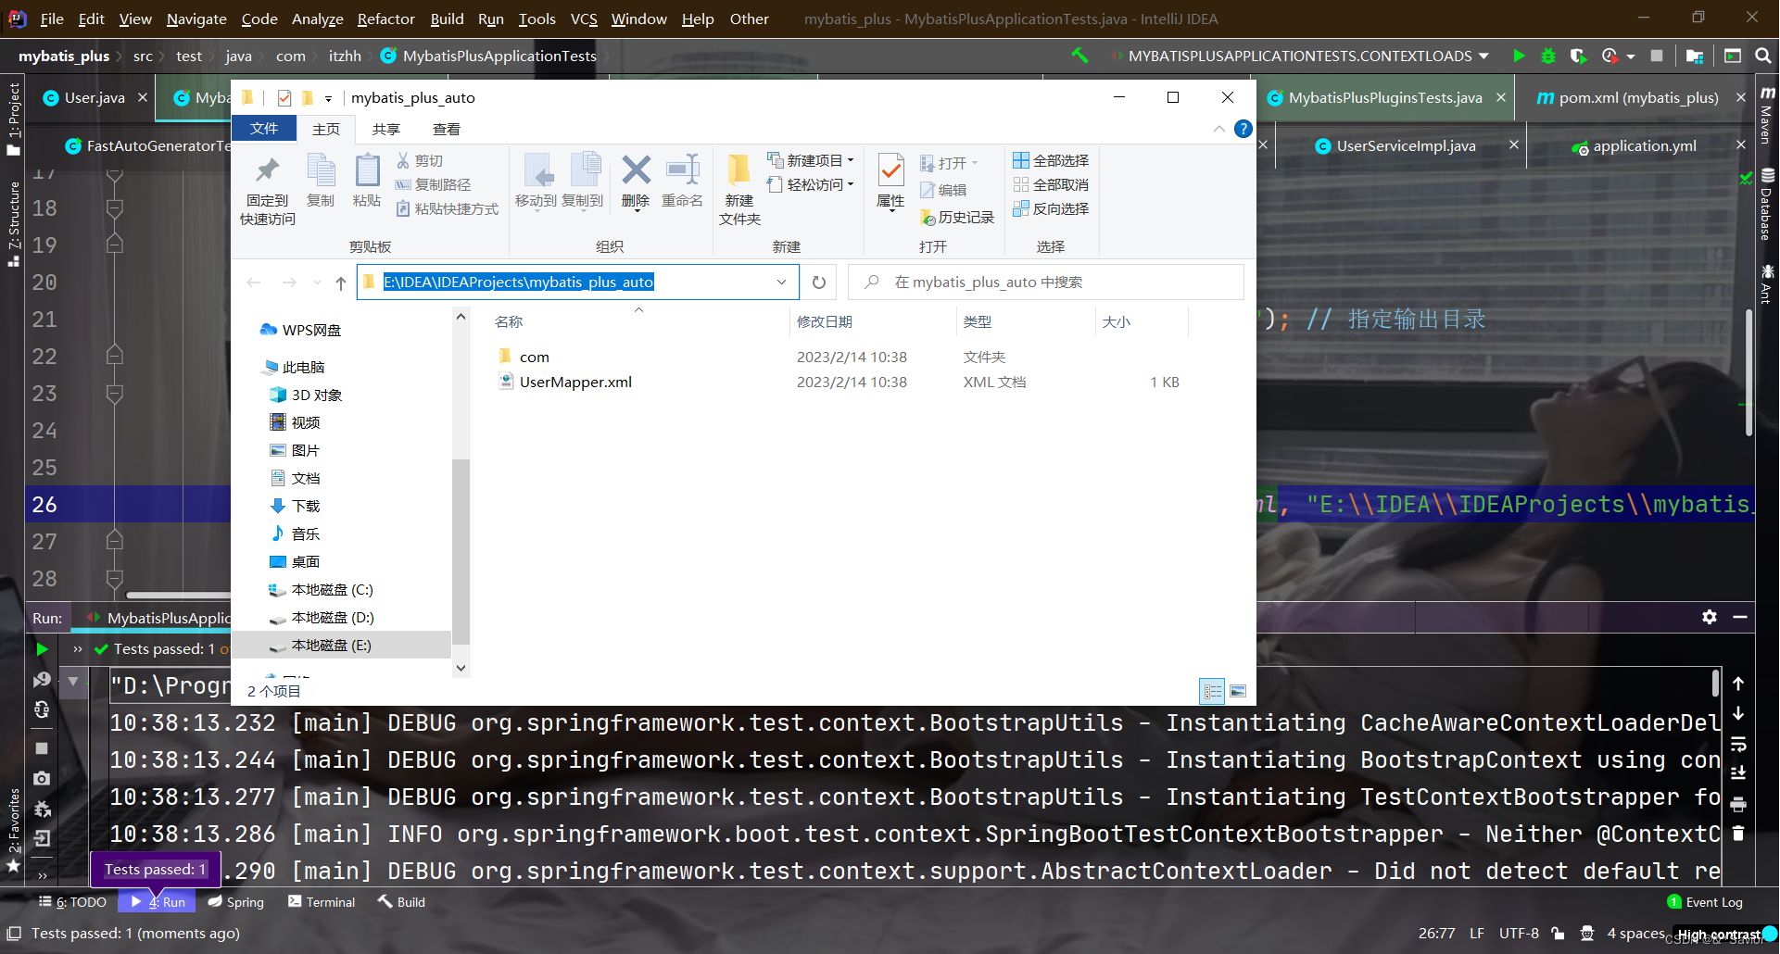The height and width of the screenshot is (954, 1780).
Task: Open Explorer Move To dropdown
Action: coord(536,182)
